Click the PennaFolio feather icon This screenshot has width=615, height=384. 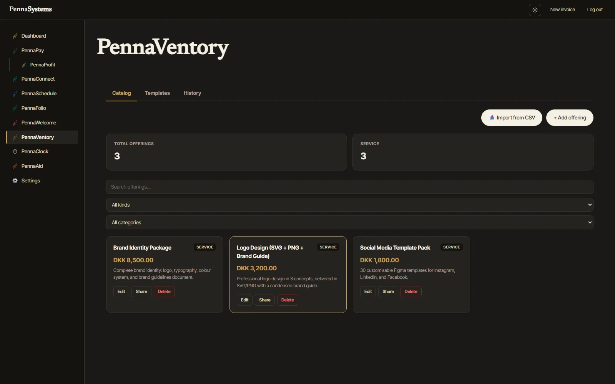pyautogui.click(x=15, y=108)
